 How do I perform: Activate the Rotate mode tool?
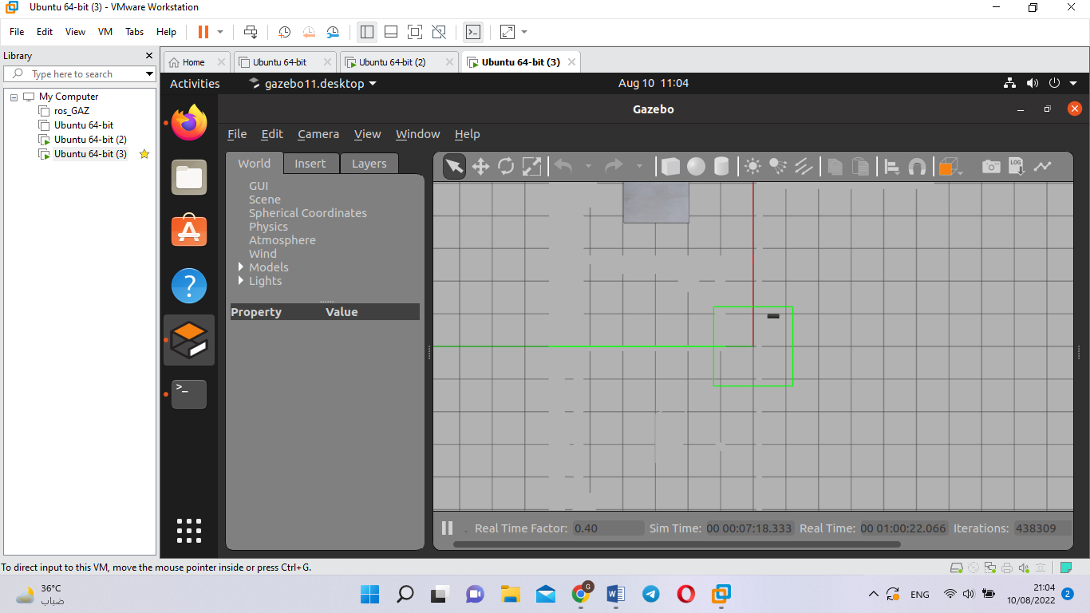pyautogui.click(x=506, y=167)
